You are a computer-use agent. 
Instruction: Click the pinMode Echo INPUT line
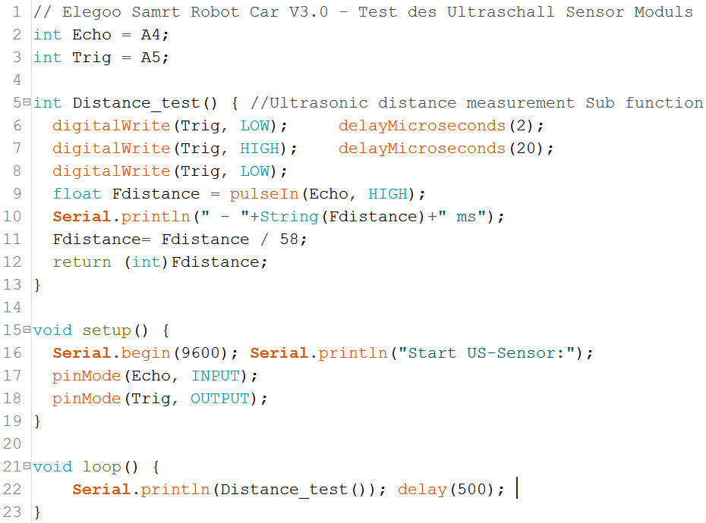click(155, 376)
